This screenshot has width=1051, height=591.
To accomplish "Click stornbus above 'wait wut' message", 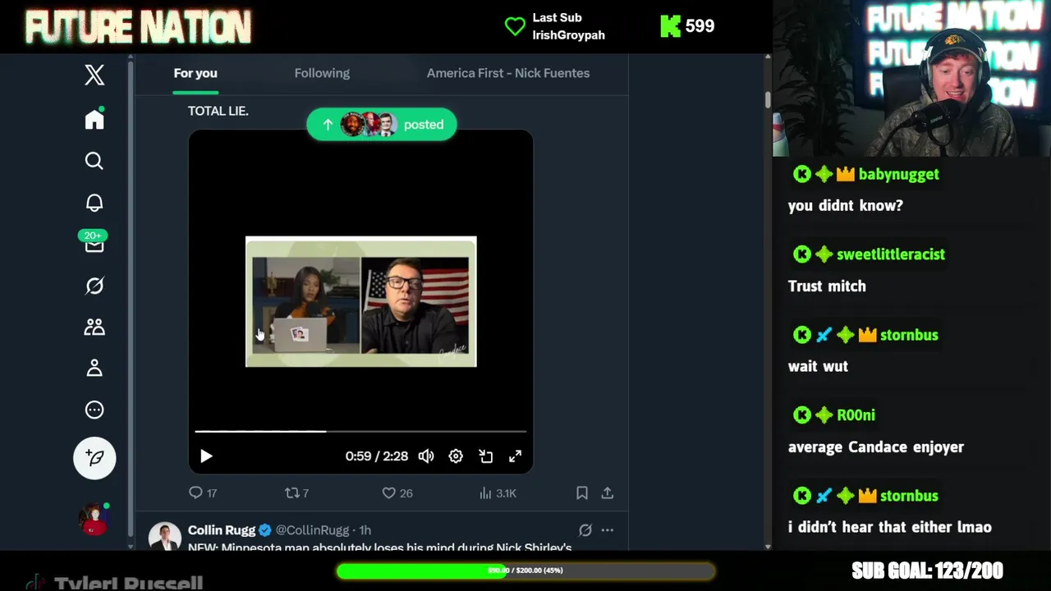I will [909, 335].
